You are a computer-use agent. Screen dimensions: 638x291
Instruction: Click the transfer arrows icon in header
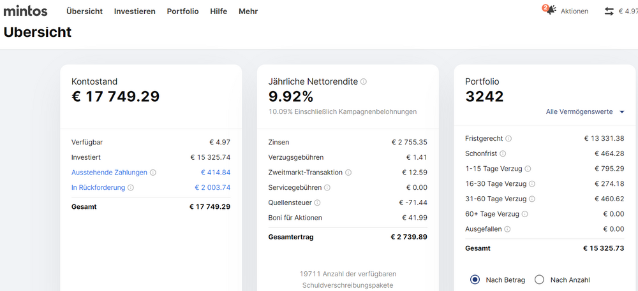pyautogui.click(x=609, y=11)
